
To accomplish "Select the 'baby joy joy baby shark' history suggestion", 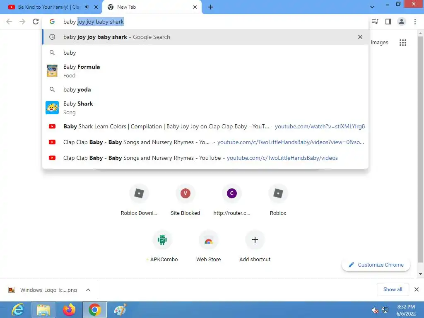I will click(x=205, y=37).
